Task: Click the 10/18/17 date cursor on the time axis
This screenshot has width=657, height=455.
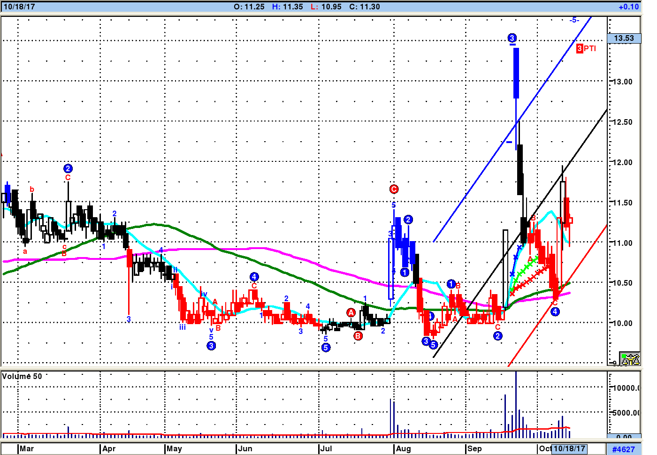Action: click(569, 448)
